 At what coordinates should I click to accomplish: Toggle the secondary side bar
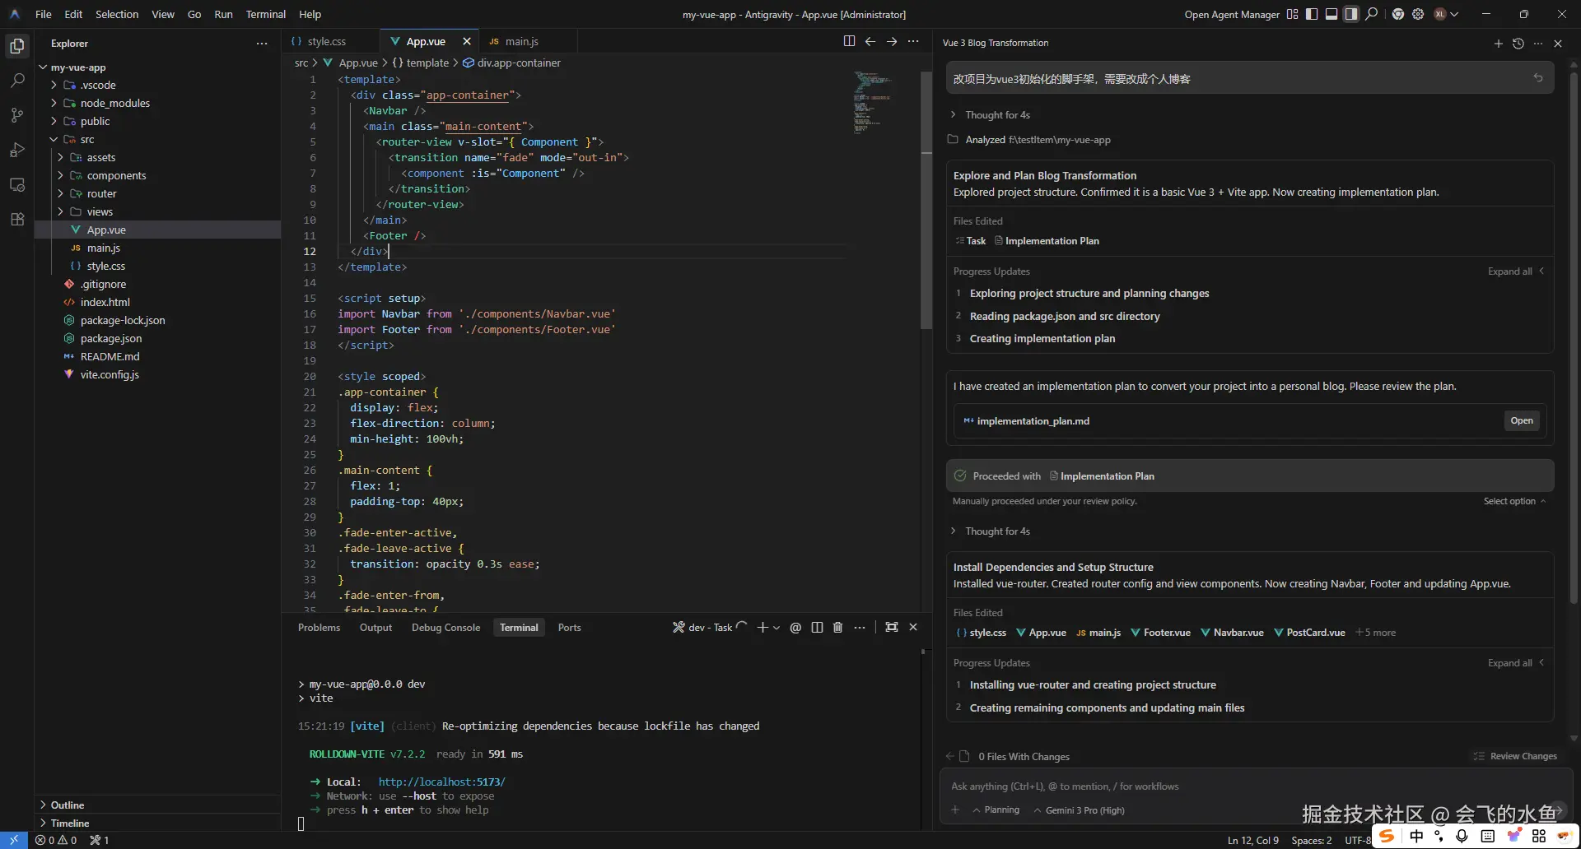[x=1351, y=14]
